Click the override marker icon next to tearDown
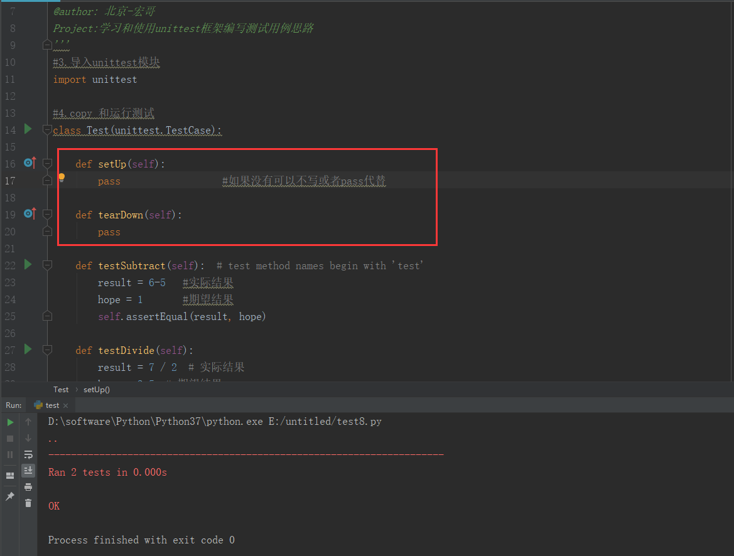This screenshot has height=556, width=734. coord(30,214)
